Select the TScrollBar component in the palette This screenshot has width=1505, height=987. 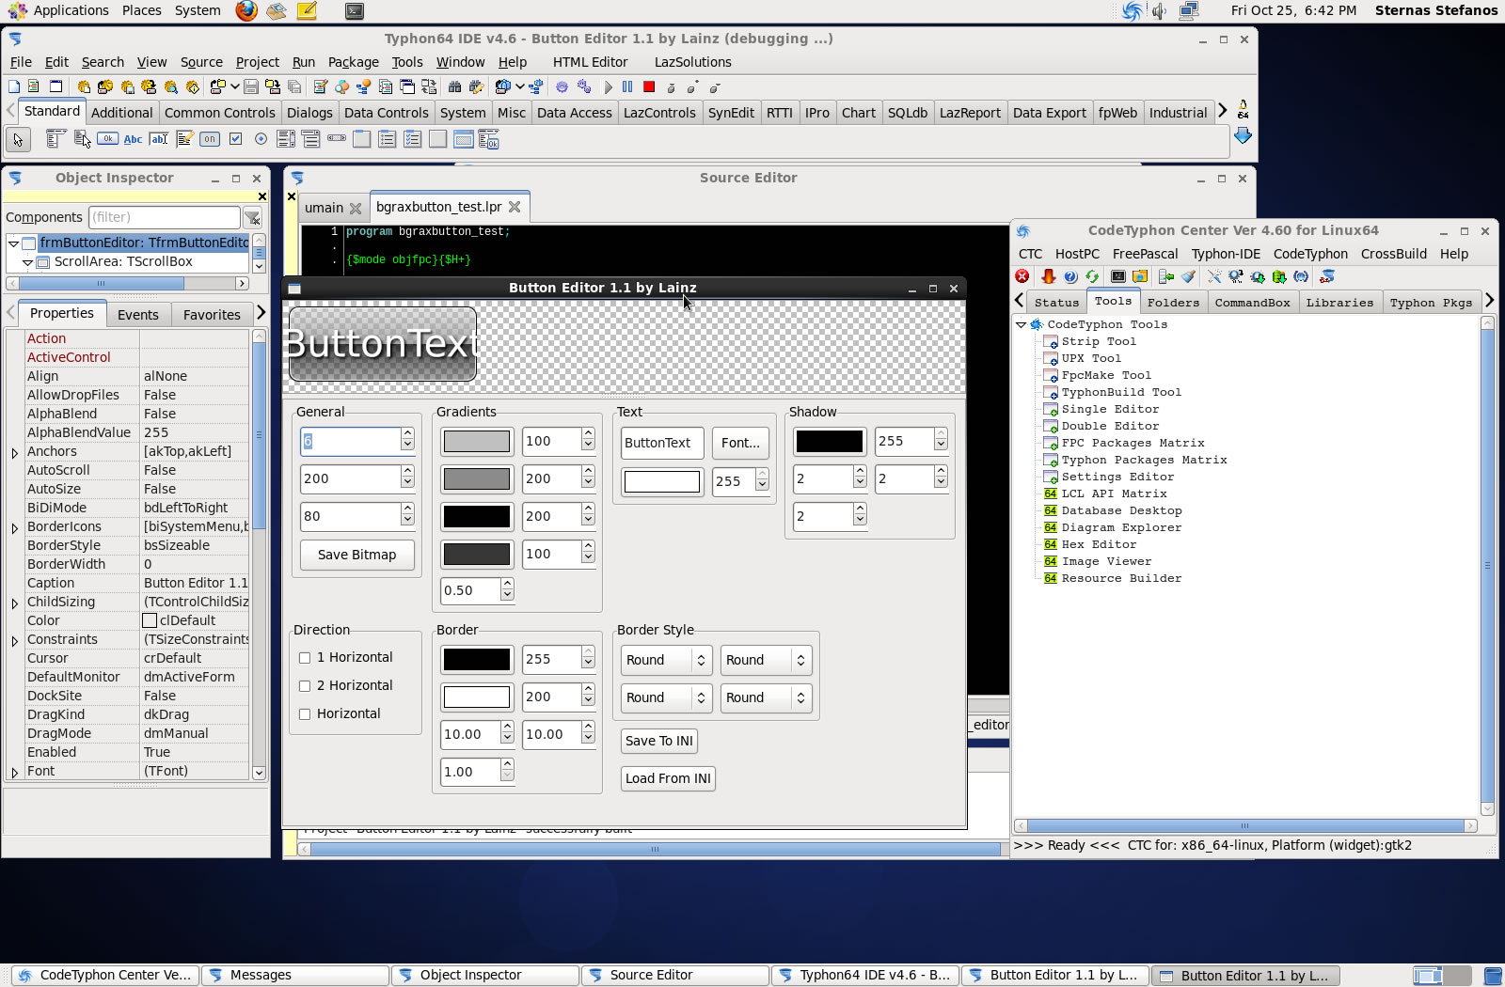click(x=337, y=139)
